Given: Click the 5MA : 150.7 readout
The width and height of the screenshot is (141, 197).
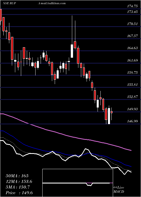Looking at the screenshot, I should point(18,187).
